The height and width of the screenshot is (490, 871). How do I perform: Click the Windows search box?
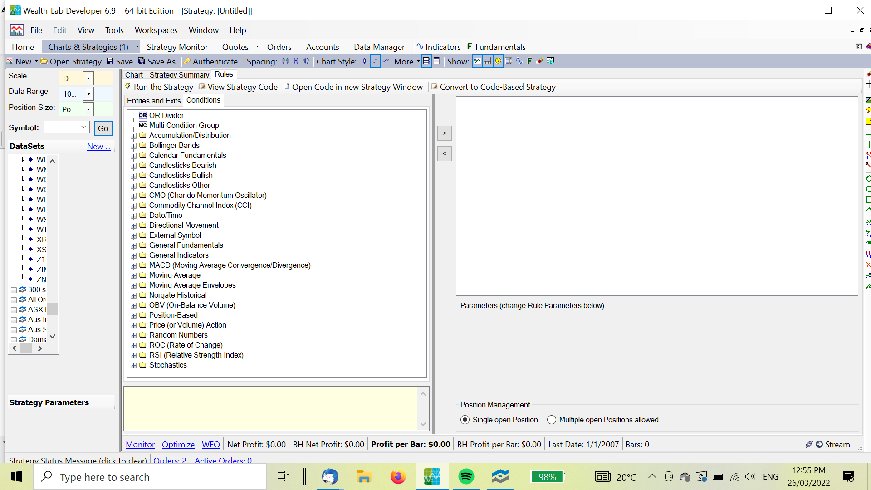click(150, 477)
